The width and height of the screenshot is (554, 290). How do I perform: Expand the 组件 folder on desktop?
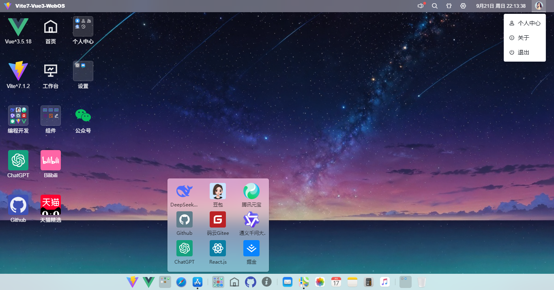[51, 116]
